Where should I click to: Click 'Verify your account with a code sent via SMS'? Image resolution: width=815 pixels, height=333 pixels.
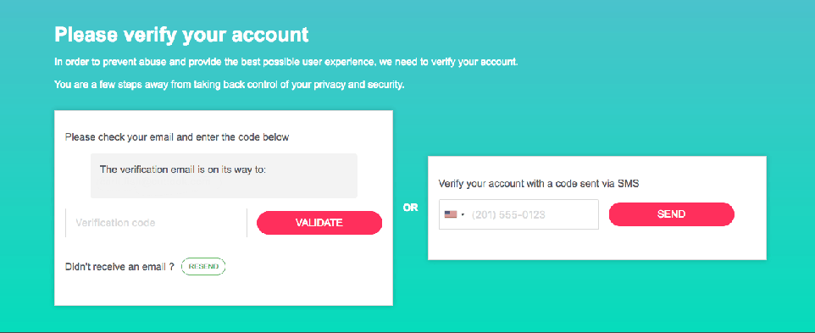[x=539, y=183]
